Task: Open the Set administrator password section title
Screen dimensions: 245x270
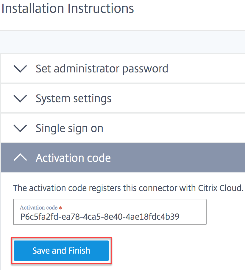Action: [102, 69]
